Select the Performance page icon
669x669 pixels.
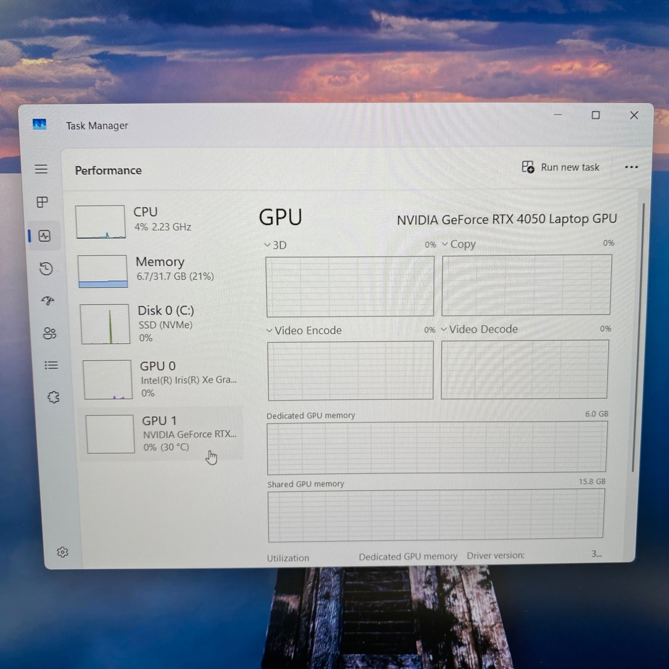click(45, 236)
